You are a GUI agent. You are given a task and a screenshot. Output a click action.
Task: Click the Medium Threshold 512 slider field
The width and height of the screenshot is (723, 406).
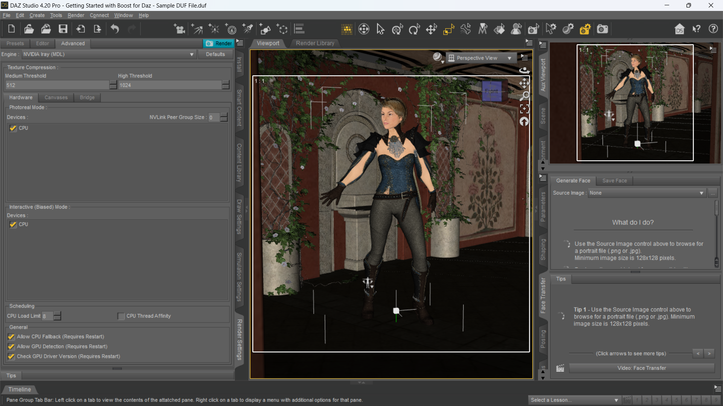pos(56,85)
